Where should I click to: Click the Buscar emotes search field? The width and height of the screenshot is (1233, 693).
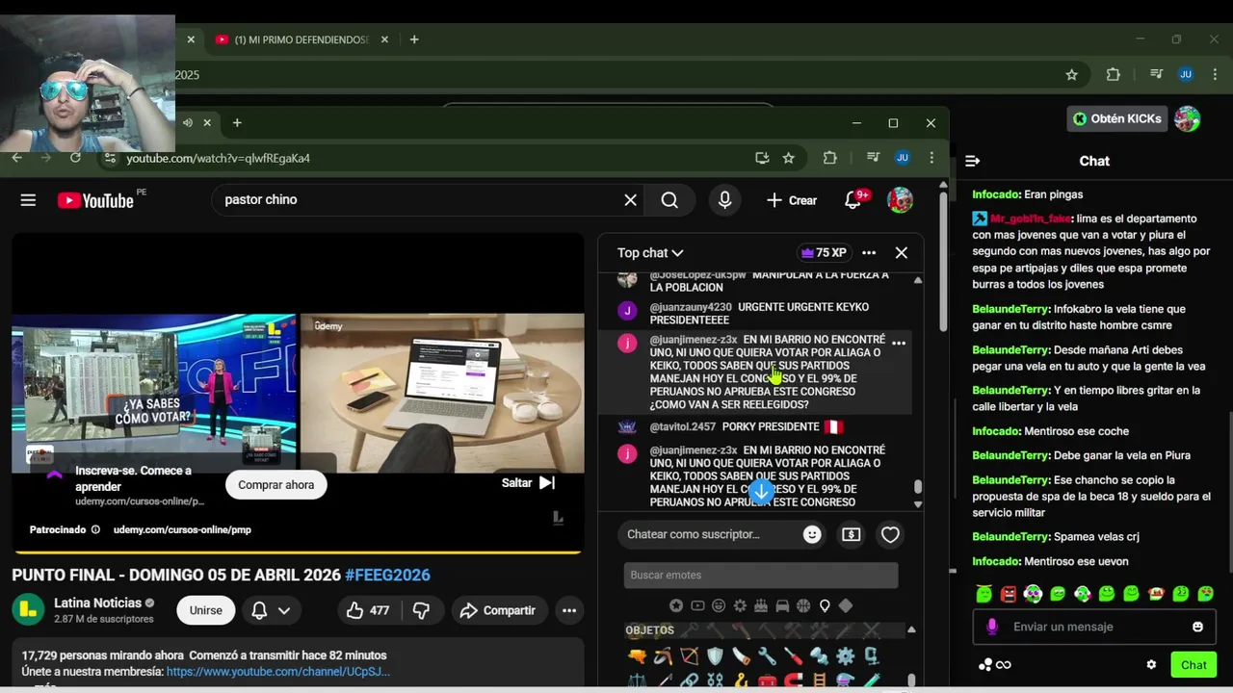(761, 575)
